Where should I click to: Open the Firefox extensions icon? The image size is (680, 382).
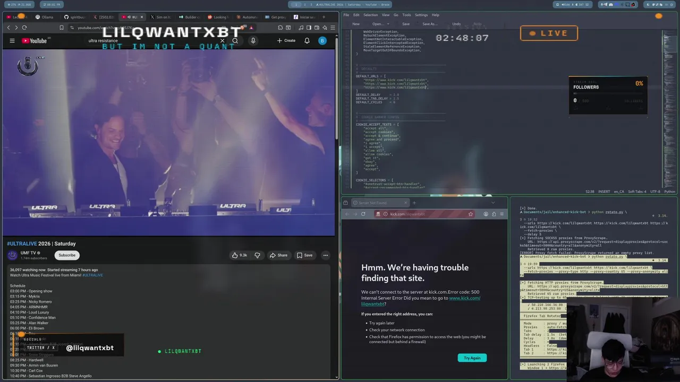[x=494, y=214]
